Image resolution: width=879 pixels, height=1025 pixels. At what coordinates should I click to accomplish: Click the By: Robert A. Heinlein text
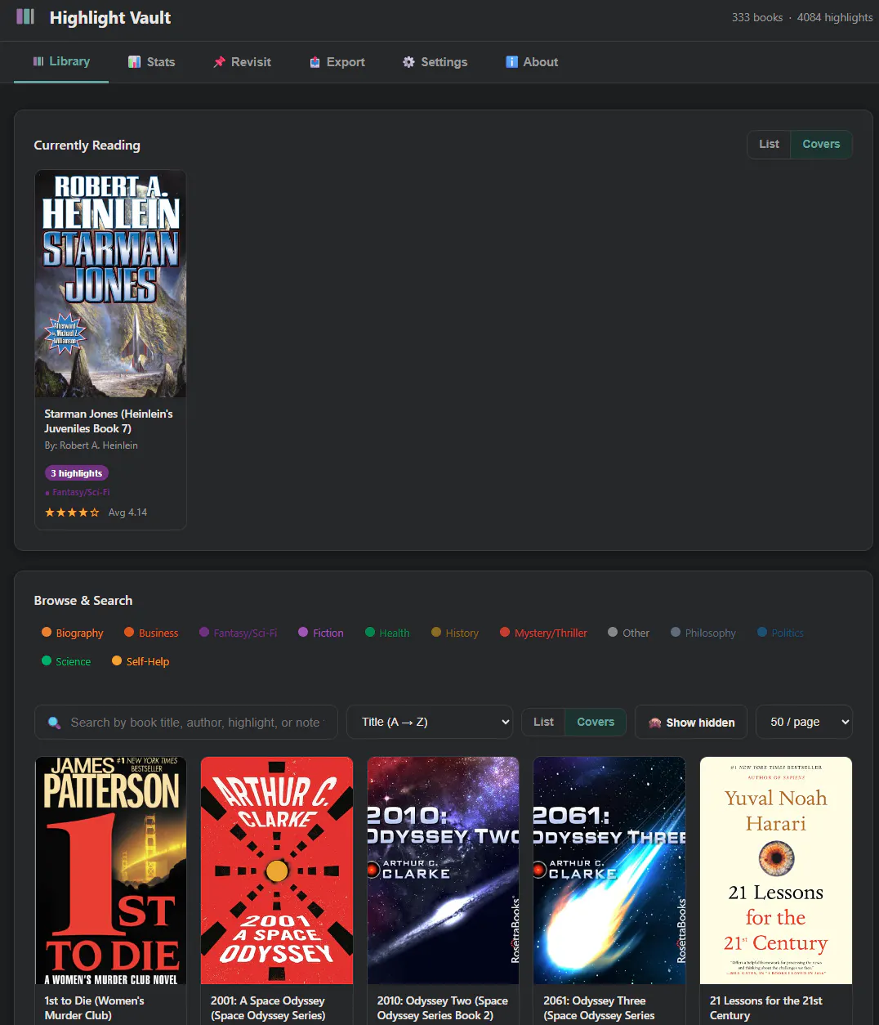click(91, 445)
